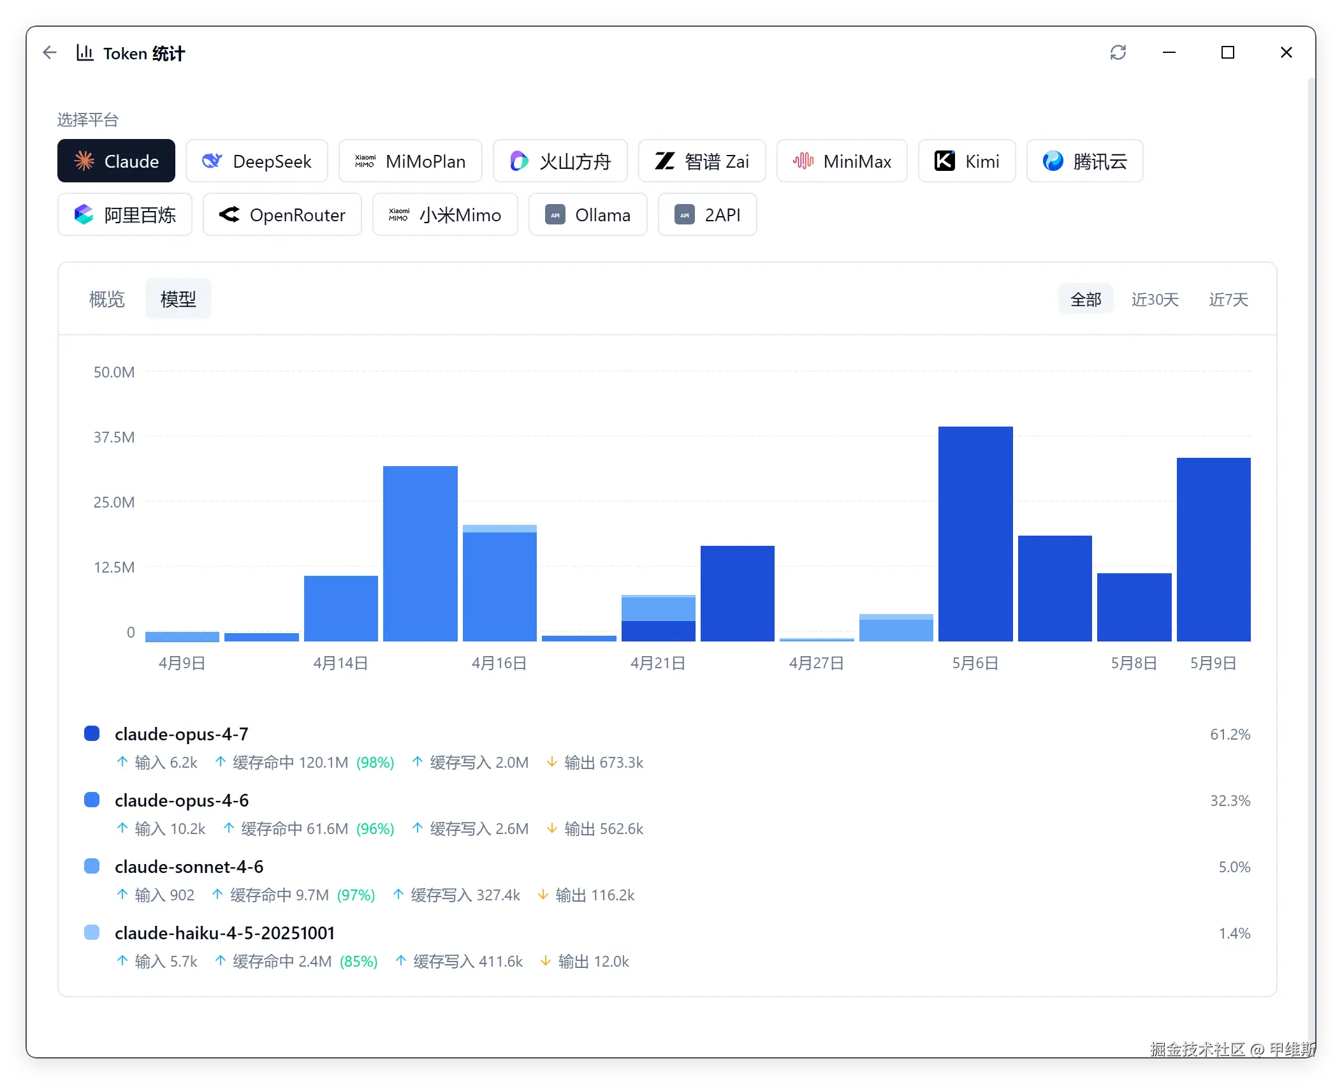Minimize the Token 统计 window
This screenshot has width=1342, height=1084.
1169,52
